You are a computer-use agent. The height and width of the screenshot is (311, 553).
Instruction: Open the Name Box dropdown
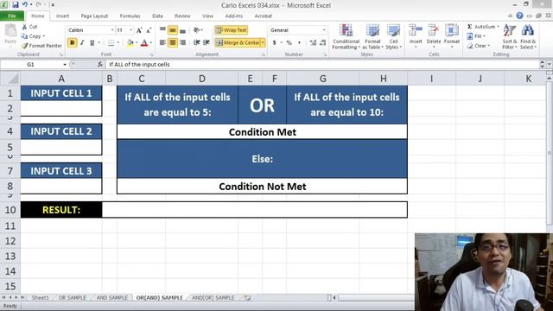(x=65, y=65)
